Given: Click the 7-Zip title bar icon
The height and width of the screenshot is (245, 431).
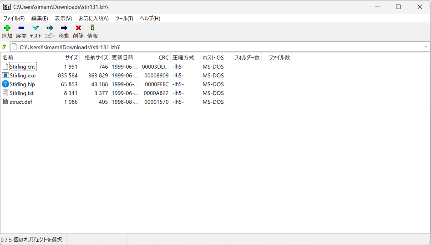Looking at the screenshot, I should (7, 7).
